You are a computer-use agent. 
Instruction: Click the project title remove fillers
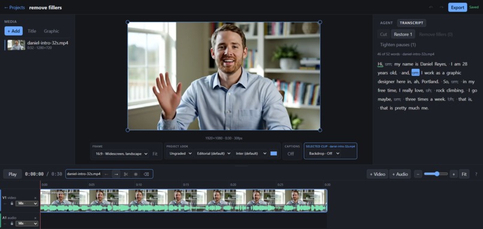(46, 7)
